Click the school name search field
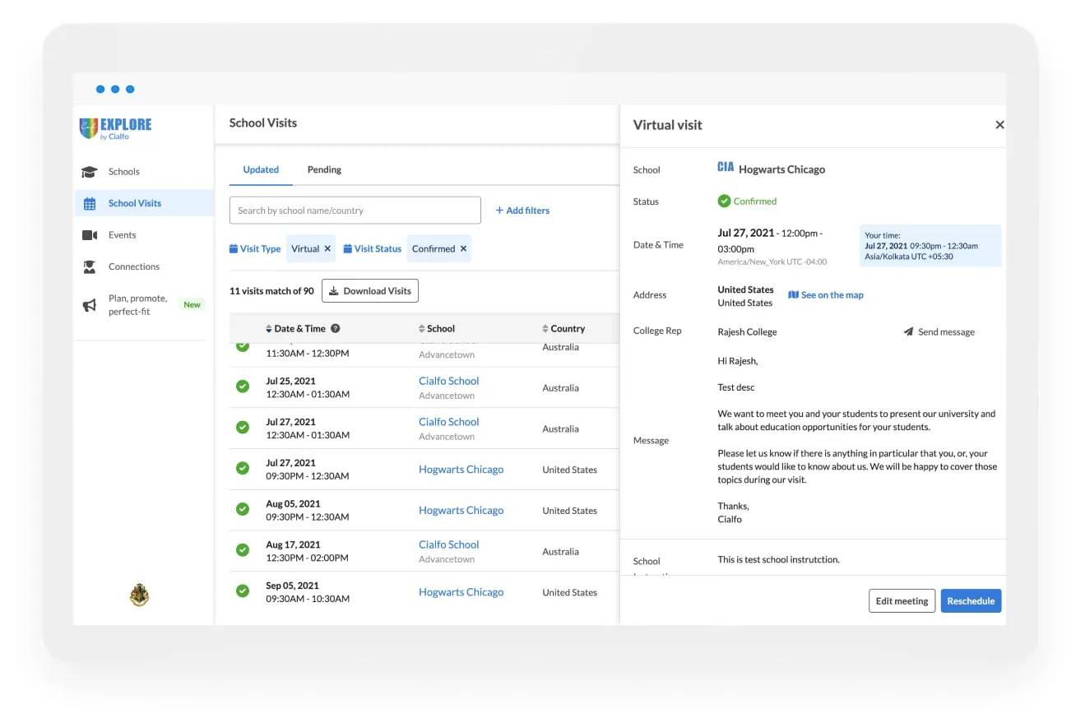Viewport: 1085px width, 727px height. [355, 211]
